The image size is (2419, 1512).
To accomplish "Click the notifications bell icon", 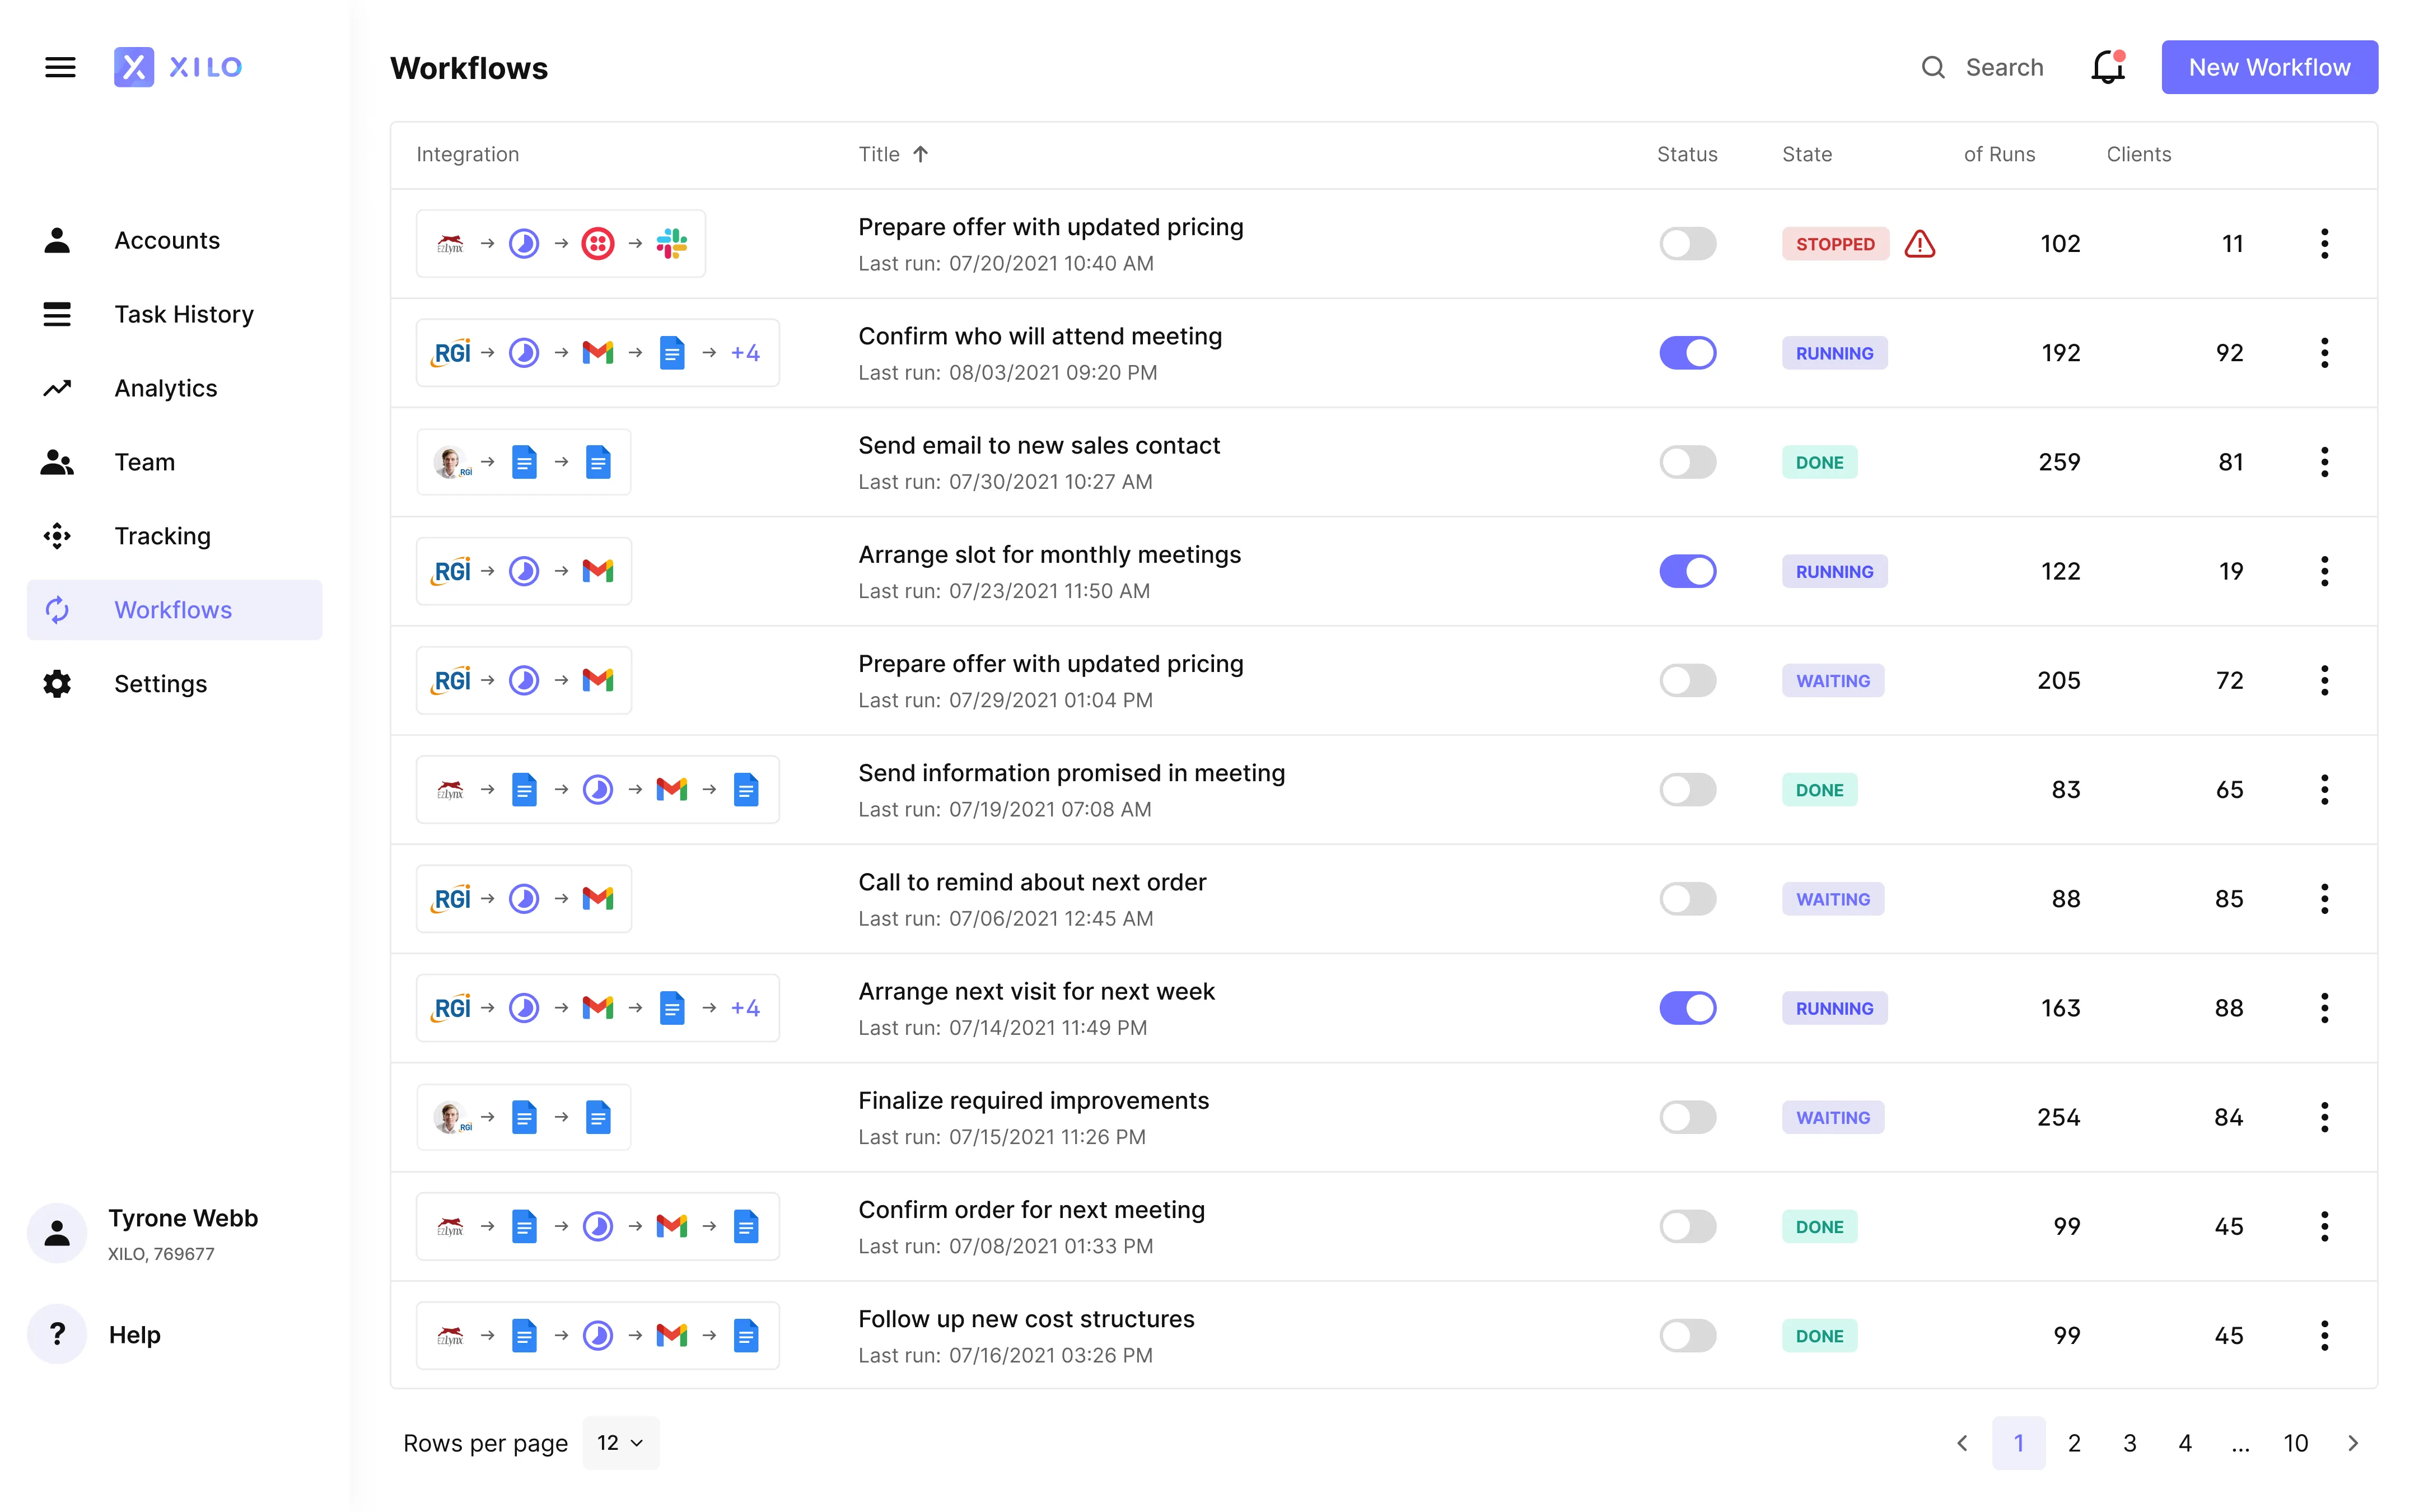I will point(2107,67).
